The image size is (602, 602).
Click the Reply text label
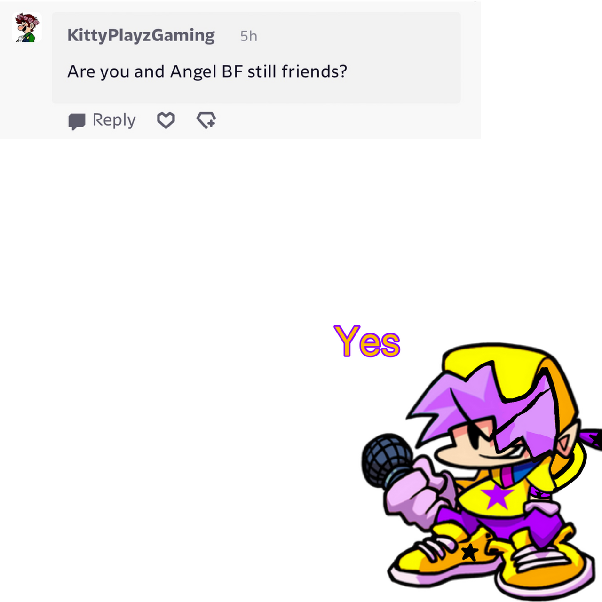(114, 120)
